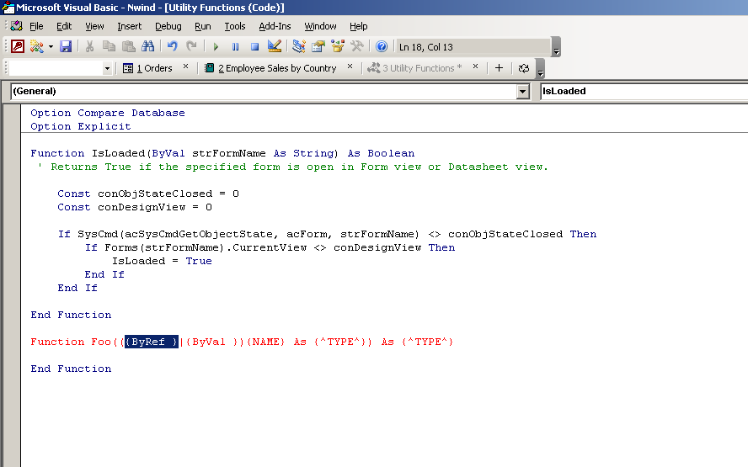Click the plus add tab button
This screenshot has width=748, height=467.
[x=499, y=68]
